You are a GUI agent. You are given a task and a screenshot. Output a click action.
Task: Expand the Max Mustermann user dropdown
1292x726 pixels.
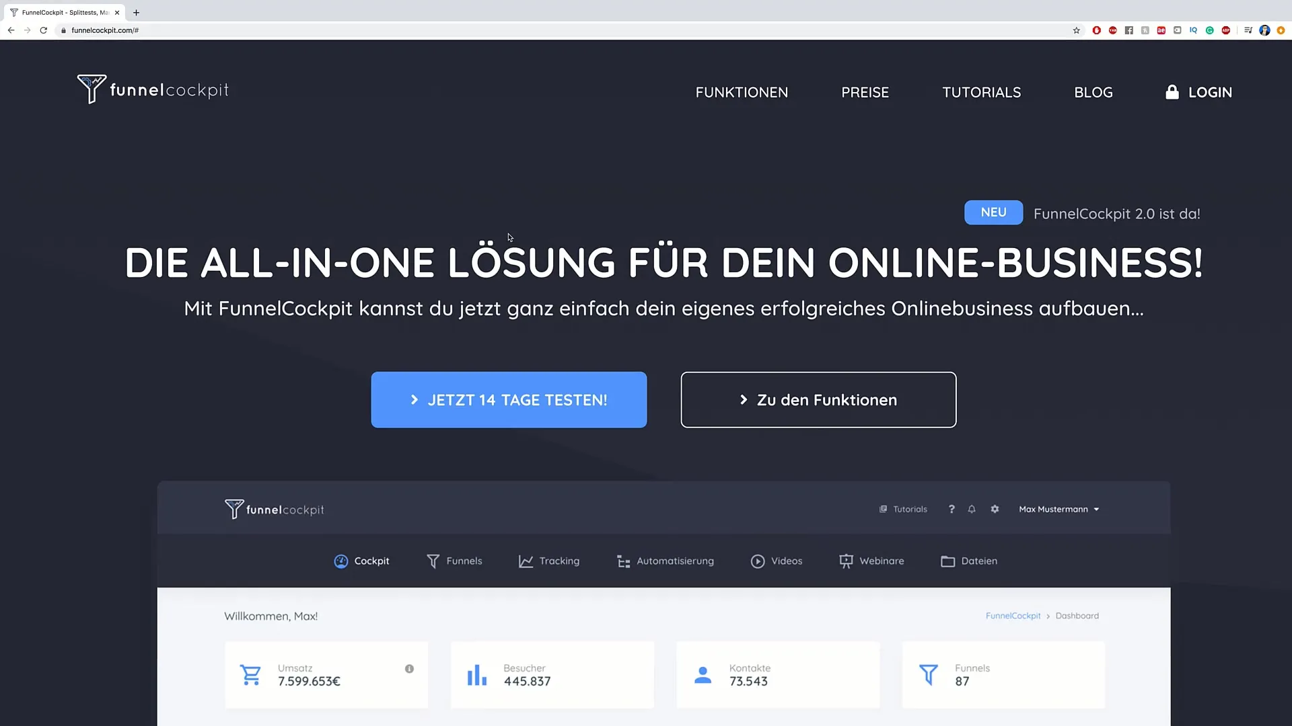1058,508
